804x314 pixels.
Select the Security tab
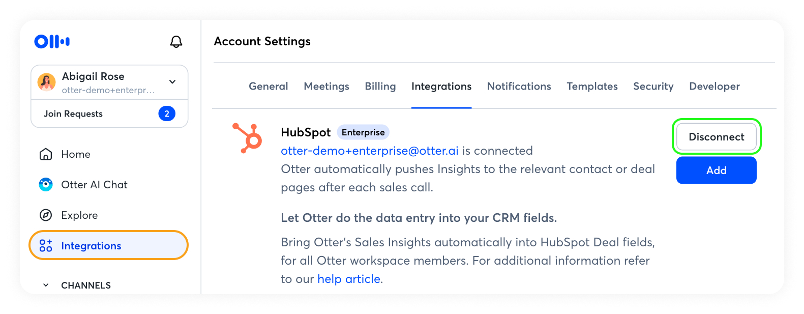click(x=653, y=87)
